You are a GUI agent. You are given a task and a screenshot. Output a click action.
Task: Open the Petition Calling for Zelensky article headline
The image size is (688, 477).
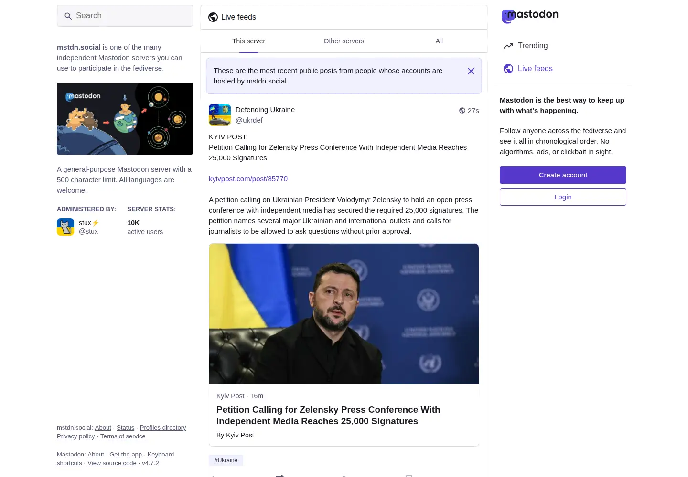tap(328, 415)
